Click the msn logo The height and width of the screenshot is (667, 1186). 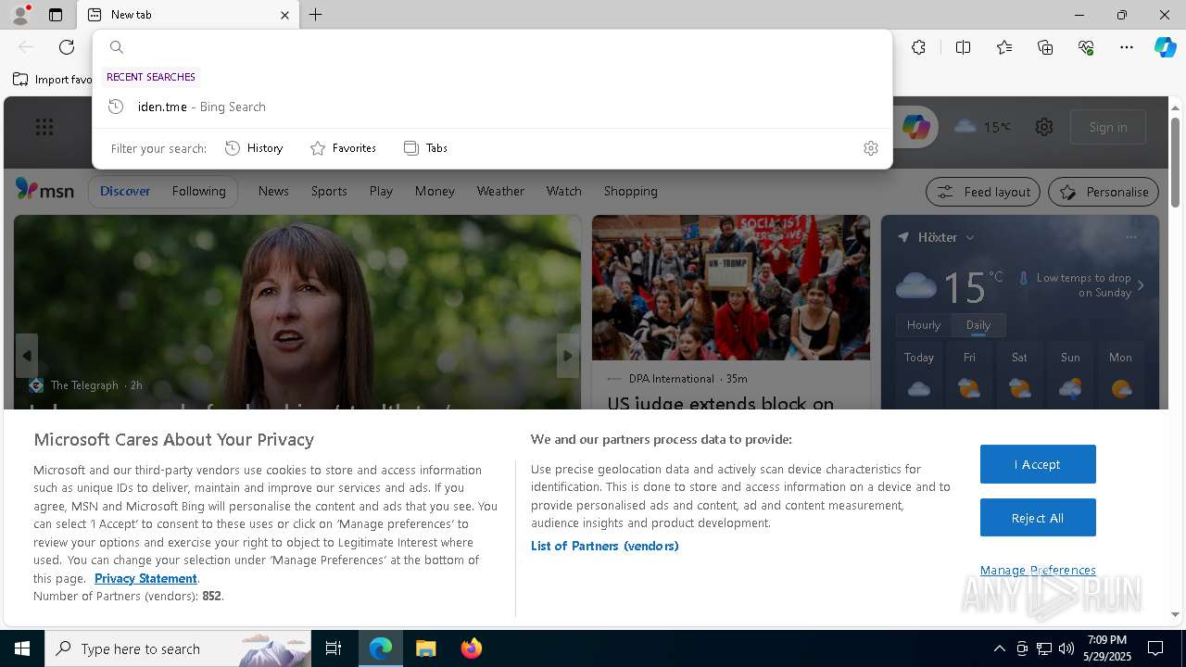point(44,190)
